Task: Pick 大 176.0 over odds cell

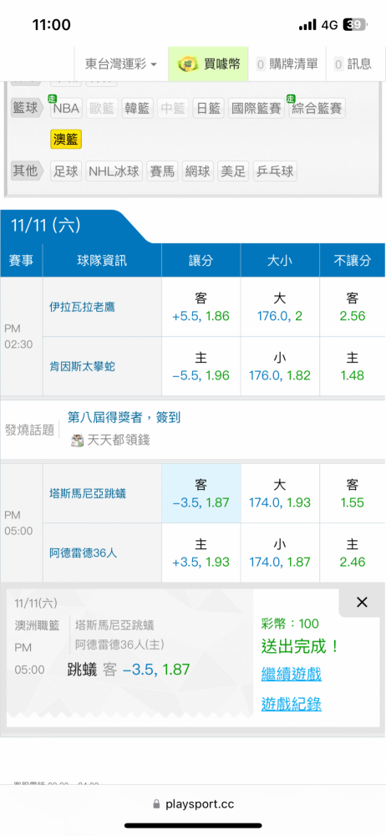Action: click(x=280, y=307)
